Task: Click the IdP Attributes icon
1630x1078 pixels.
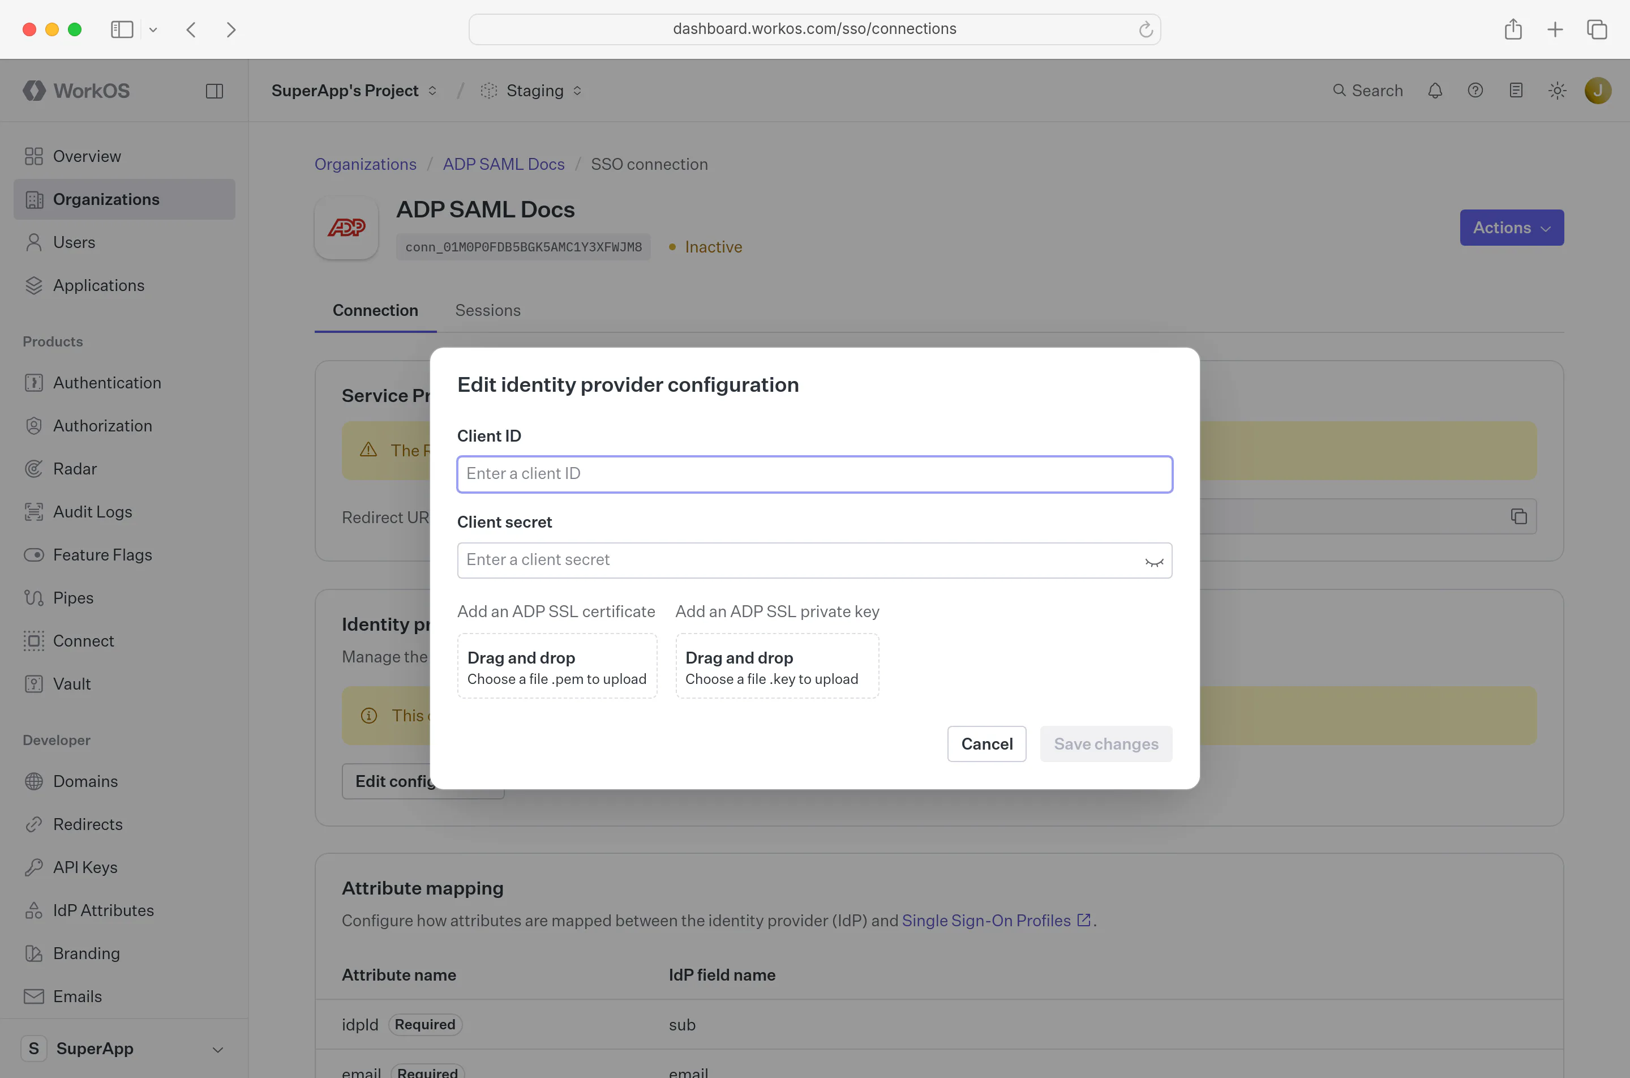Action: [x=33, y=911]
